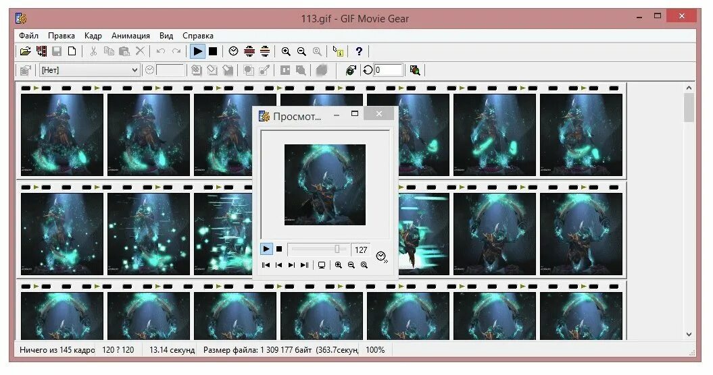This screenshot has height=375, width=713.
Task: Zoom out on frames in the main toolbar
Action: (x=301, y=51)
